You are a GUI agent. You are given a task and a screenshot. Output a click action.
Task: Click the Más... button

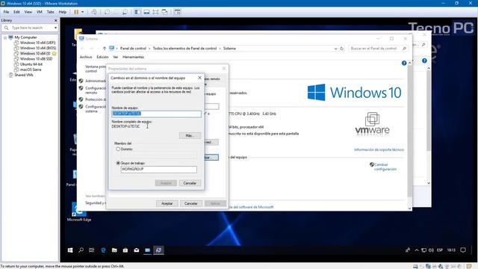click(x=190, y=135)
